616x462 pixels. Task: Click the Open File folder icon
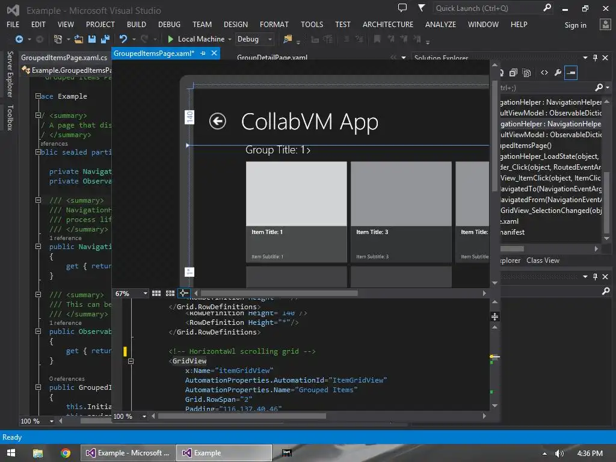pyautogui.click(x=79, y=39)
